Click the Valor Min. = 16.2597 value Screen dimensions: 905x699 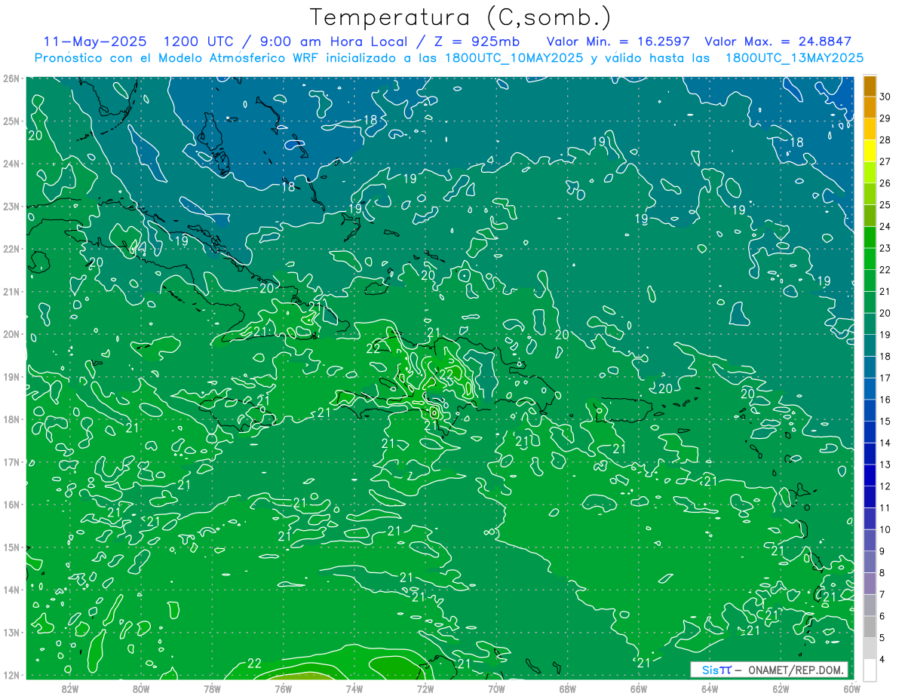pyautogui.click(x=617, y=41)
